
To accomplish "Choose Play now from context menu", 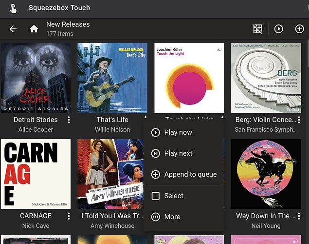I will pos(178,132).
